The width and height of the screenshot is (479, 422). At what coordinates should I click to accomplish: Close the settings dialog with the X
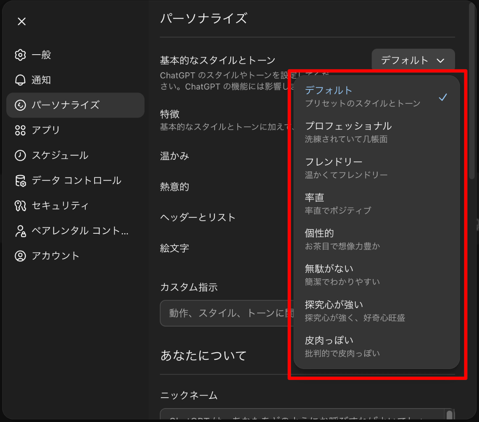click(22, 21)
